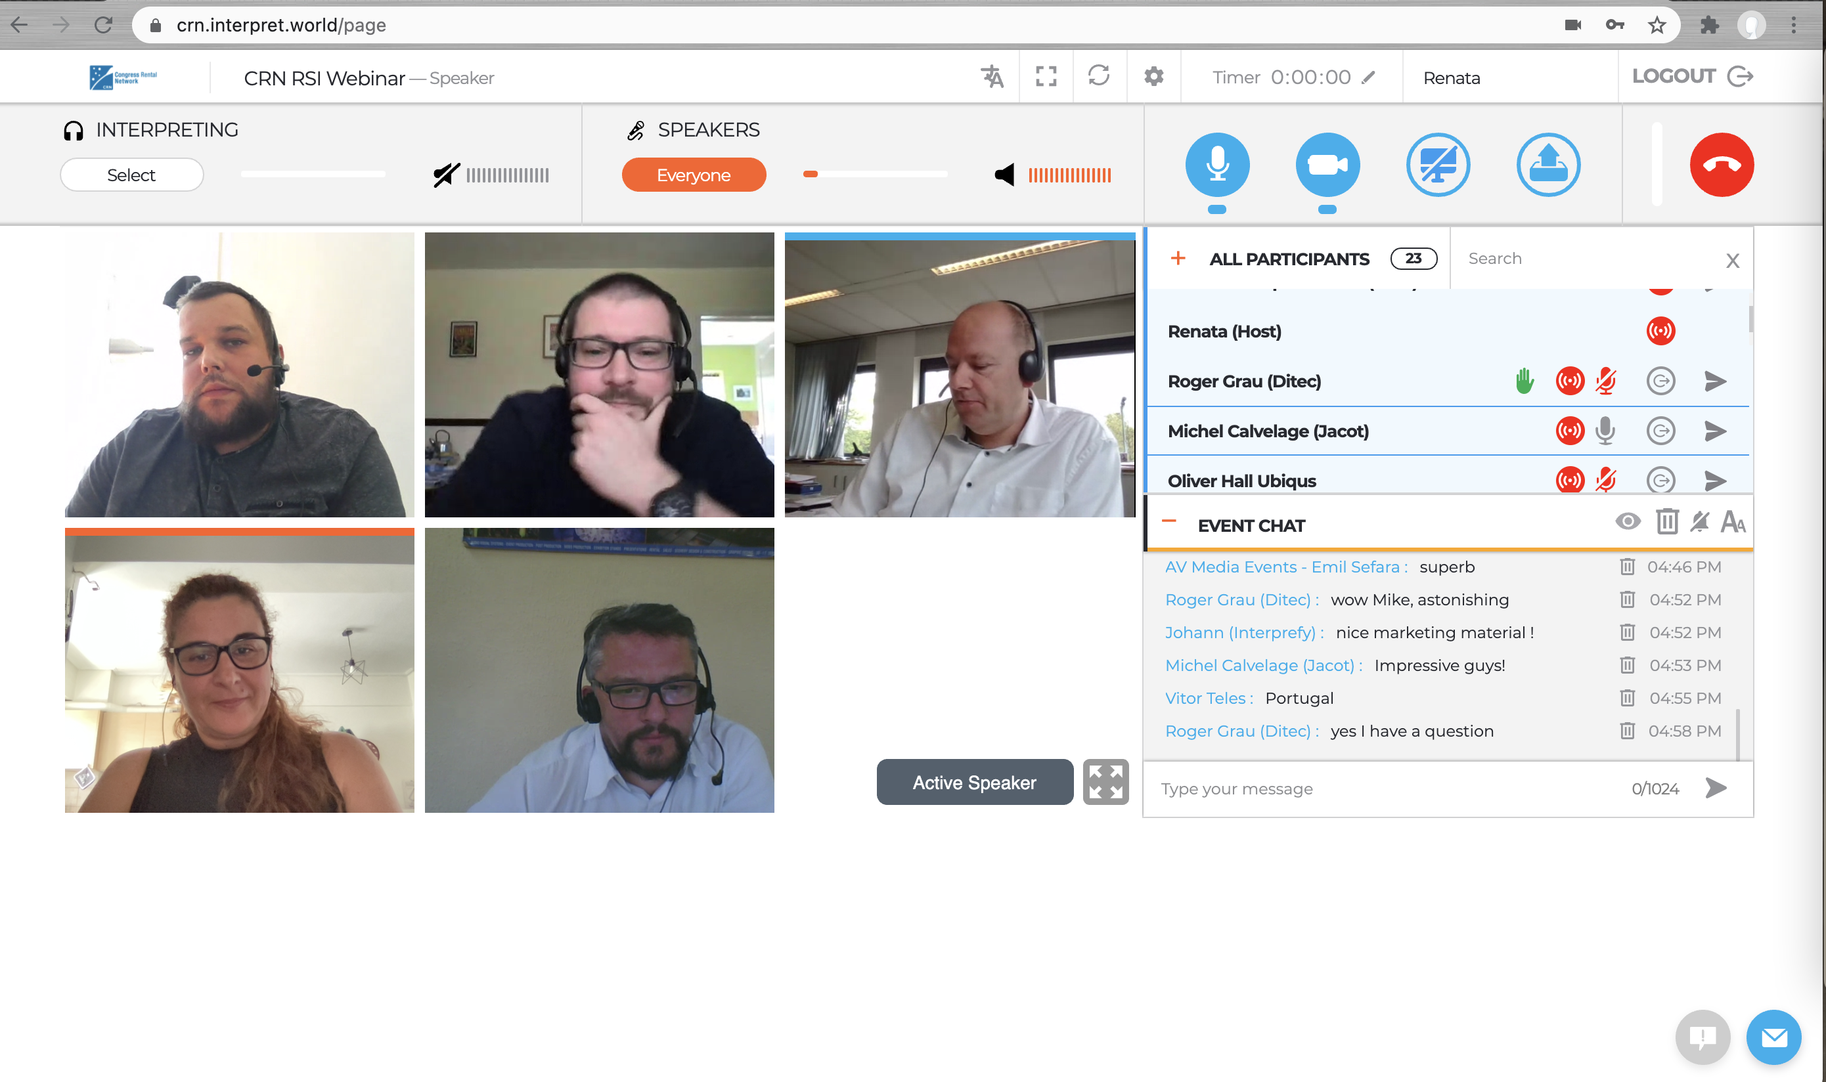The width and height of the screenshot is (1826, 1082).
Task: Close the participants search with X
Action: pyautogui.click(x=1733, y=260)
